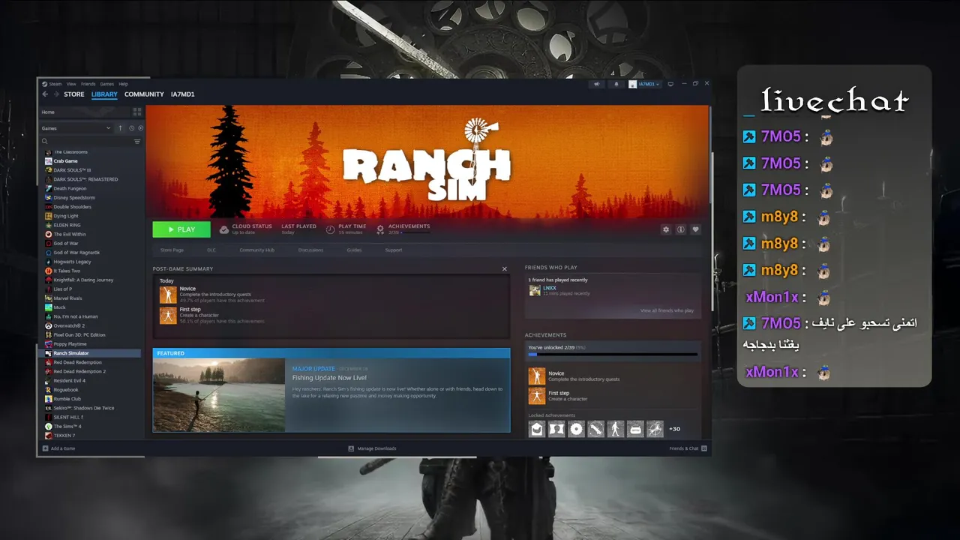960x540 pixels.
Task: Select Hogwarts Legacy in the library list
Action: coord(72,262)
